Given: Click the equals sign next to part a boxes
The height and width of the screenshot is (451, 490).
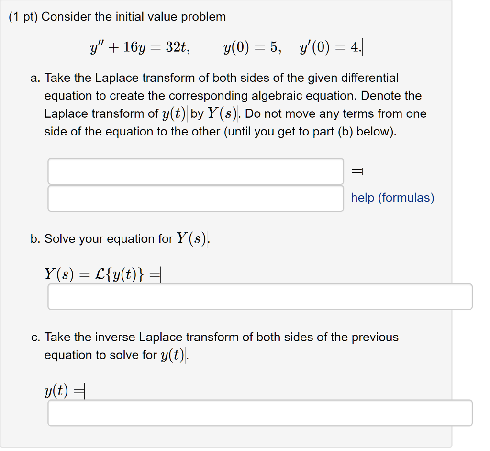Looking at the screenshot, I should coord(357,170).
